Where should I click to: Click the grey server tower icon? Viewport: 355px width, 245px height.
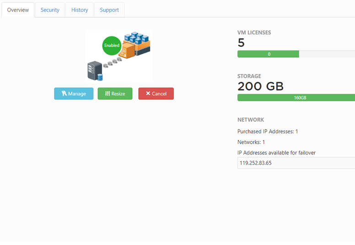[93, 71]
